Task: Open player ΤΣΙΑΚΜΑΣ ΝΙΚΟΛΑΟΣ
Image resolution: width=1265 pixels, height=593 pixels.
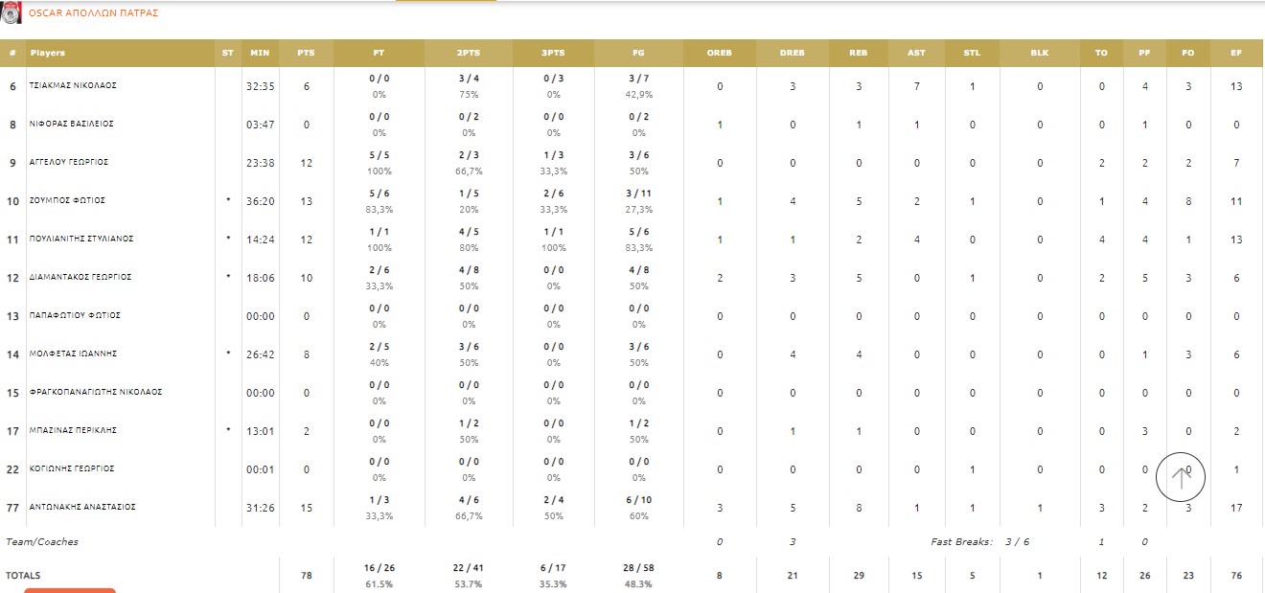Action: 73,85
